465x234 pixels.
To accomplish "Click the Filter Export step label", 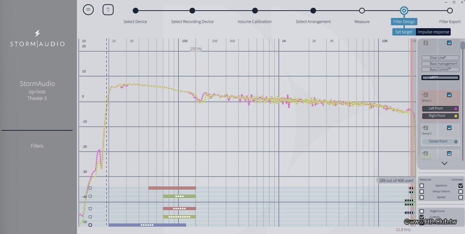I will pyautogui.click(x=450, y=22).
